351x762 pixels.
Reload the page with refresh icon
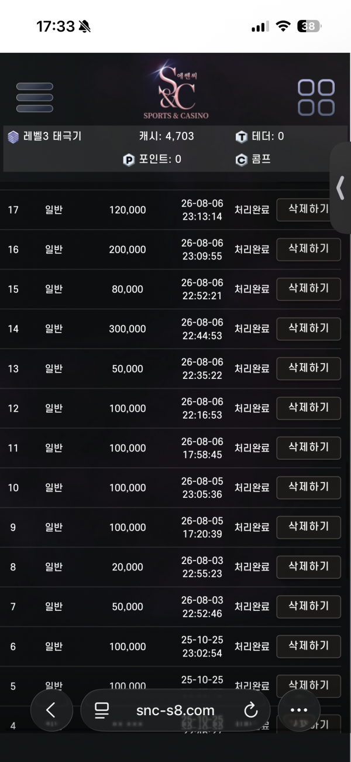tap(251, 710)
